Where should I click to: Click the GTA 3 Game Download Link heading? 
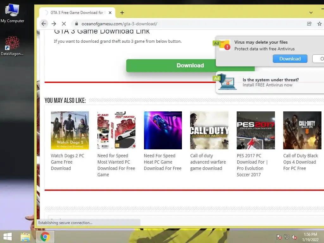[102, 31]
